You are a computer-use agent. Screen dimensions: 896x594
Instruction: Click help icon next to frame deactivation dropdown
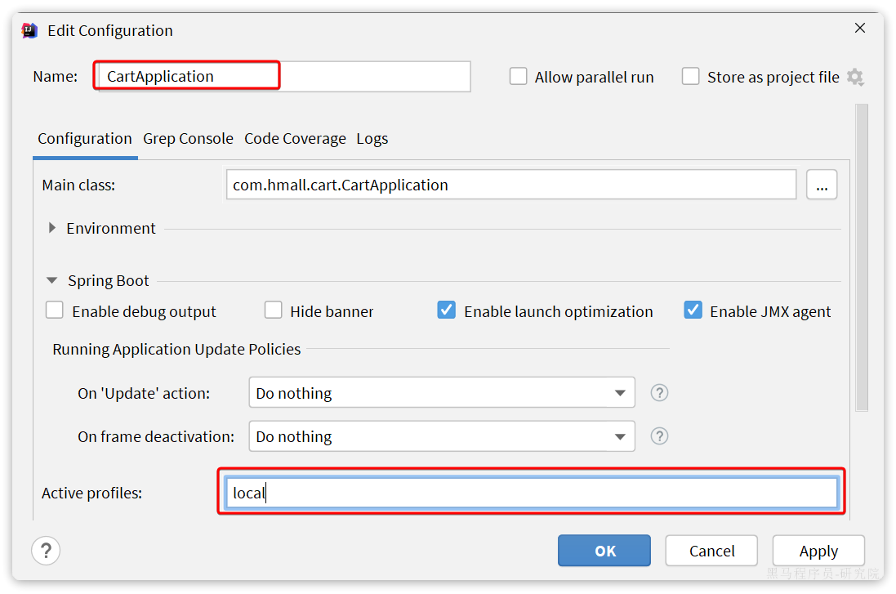[659, 436]
